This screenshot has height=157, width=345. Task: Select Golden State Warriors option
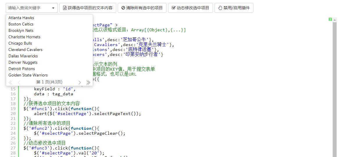[28, 75]
